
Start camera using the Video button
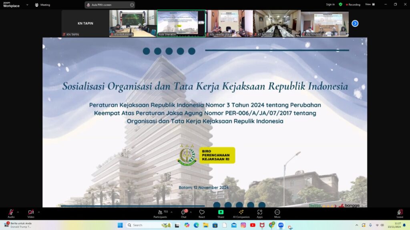(31, 213)
